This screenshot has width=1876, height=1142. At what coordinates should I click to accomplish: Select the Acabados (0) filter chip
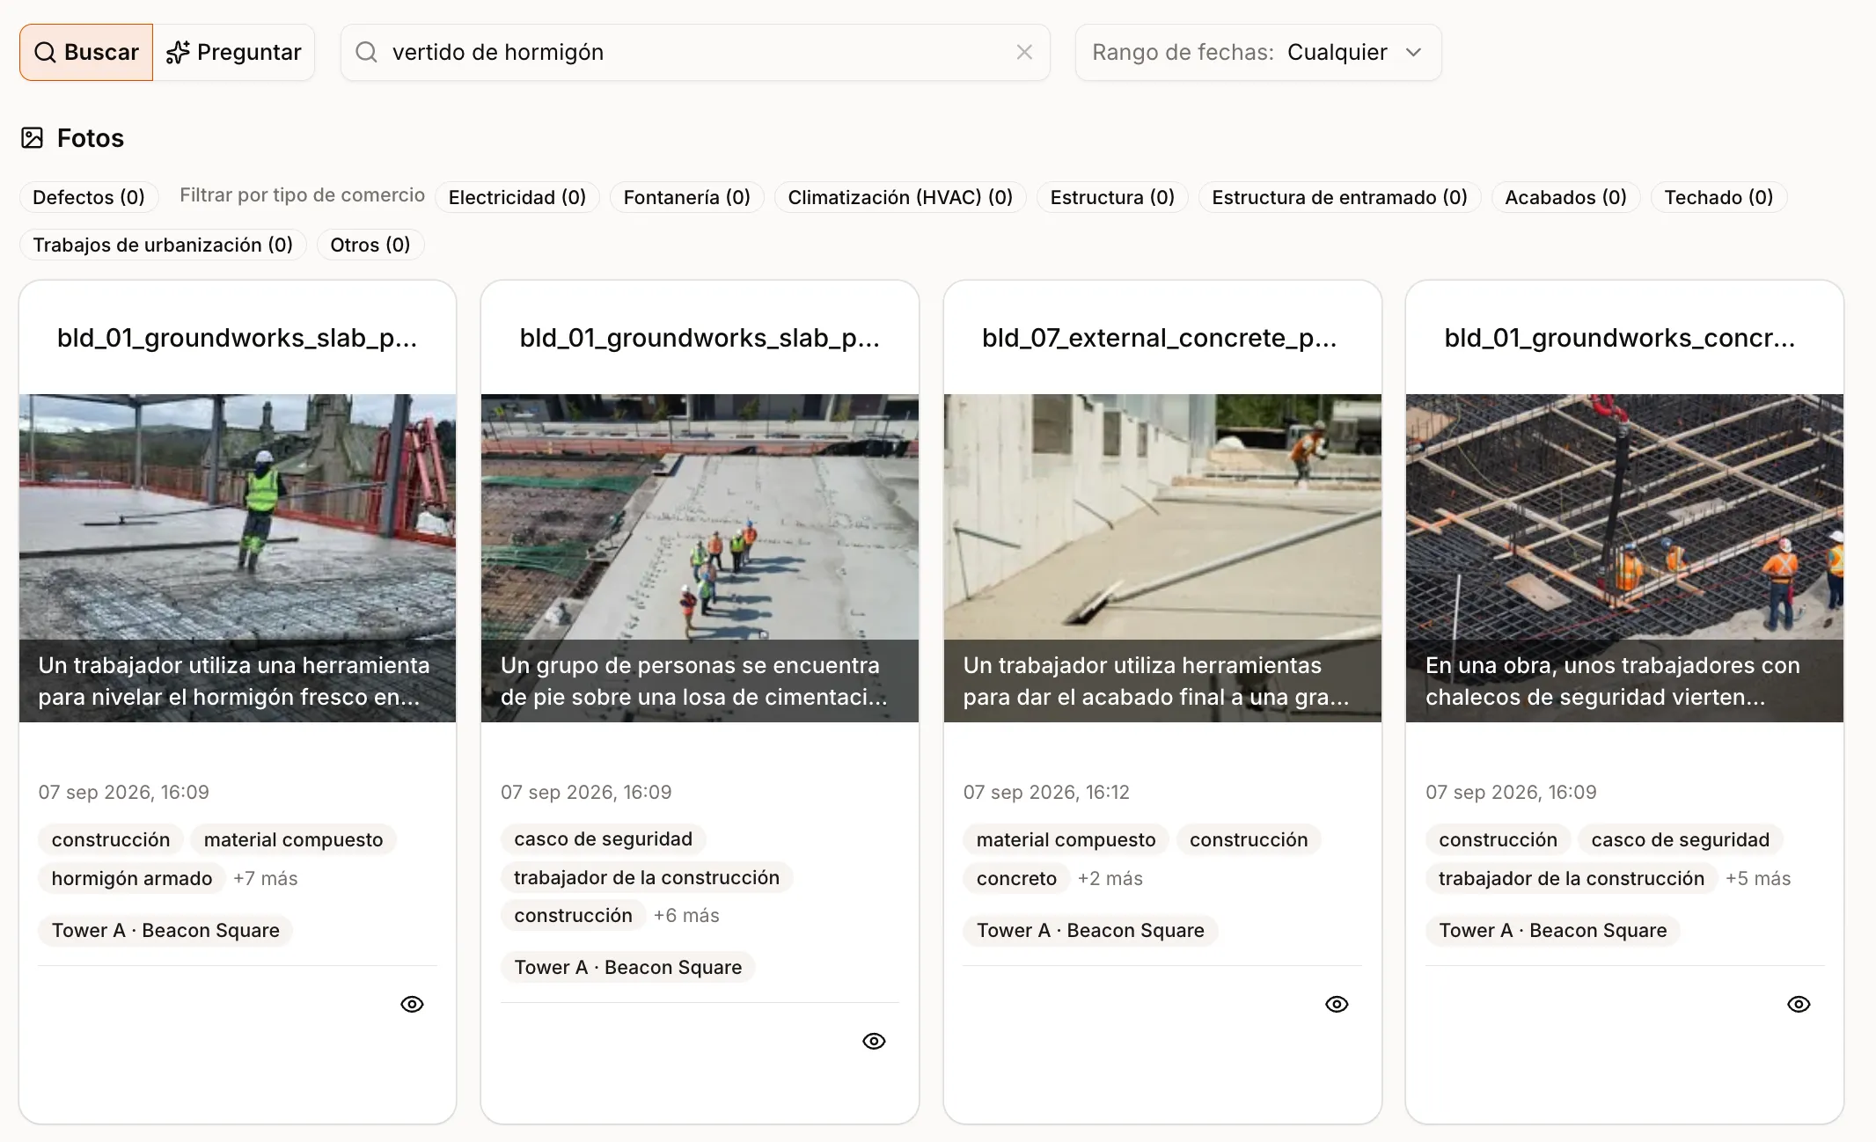1565,197
